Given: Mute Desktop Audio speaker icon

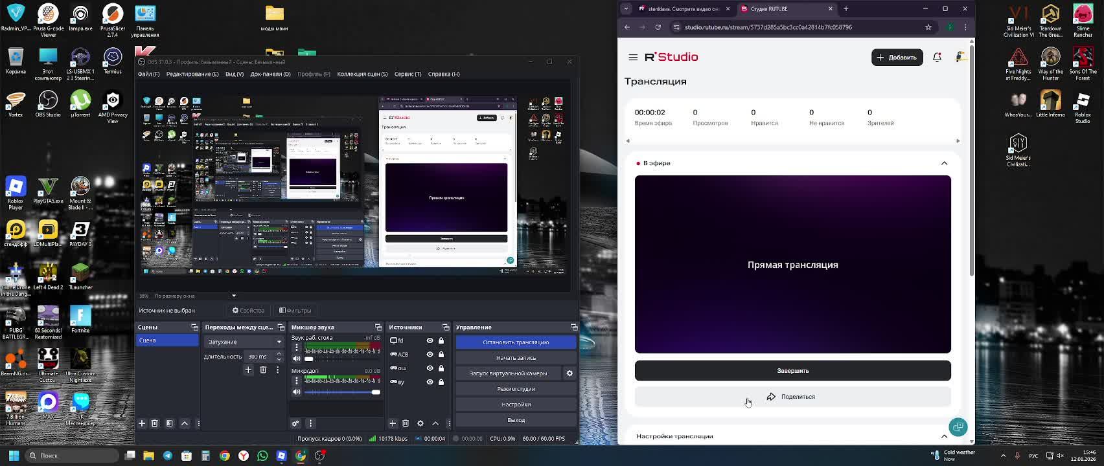Looking at the screenshot, I should 297,359.
